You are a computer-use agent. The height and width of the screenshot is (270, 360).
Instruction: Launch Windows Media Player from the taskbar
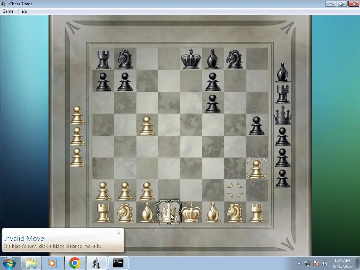click(x=53, y=263)
